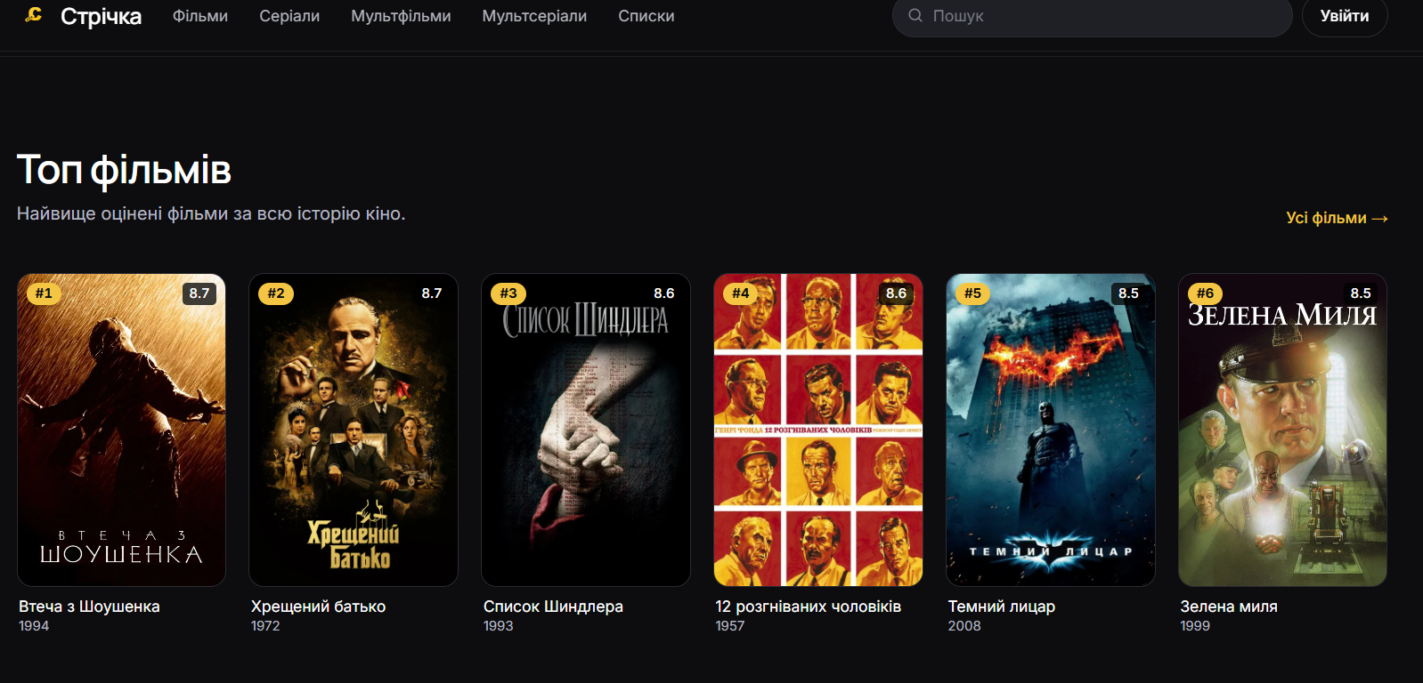The image size is (1423, 683).
Task: Click the search magnifier icon
Action: (x=915, y=15)
